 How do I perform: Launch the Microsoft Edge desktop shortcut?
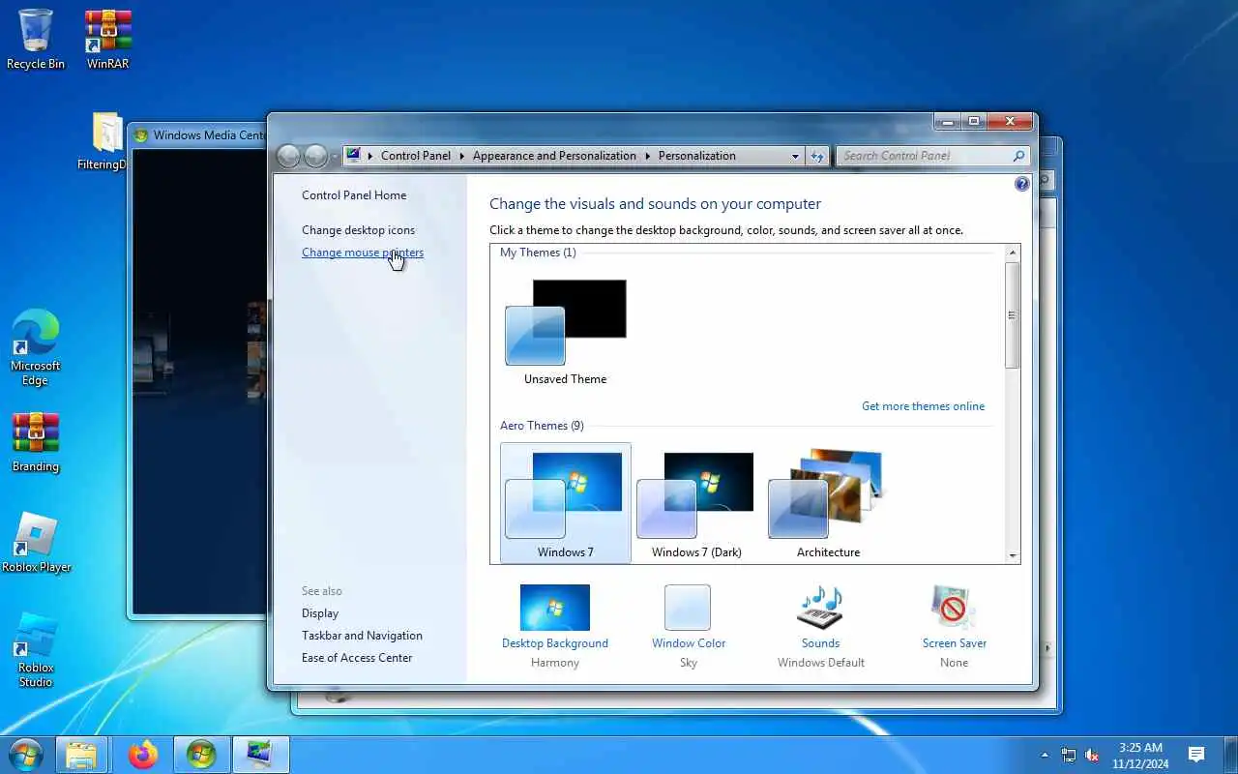click(x=36, y=348)
